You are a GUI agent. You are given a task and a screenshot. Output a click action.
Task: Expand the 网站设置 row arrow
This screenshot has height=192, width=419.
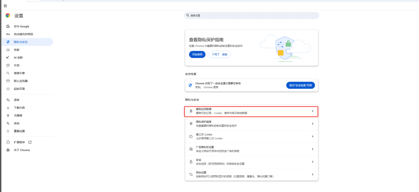pos(312,174)
